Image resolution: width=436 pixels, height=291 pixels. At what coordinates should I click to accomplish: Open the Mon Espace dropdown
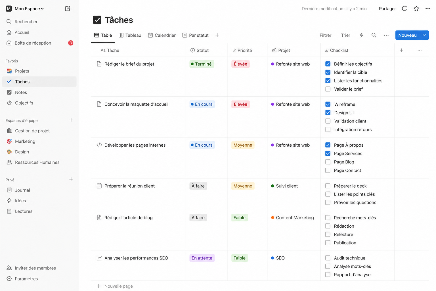(x=27, y=9)
